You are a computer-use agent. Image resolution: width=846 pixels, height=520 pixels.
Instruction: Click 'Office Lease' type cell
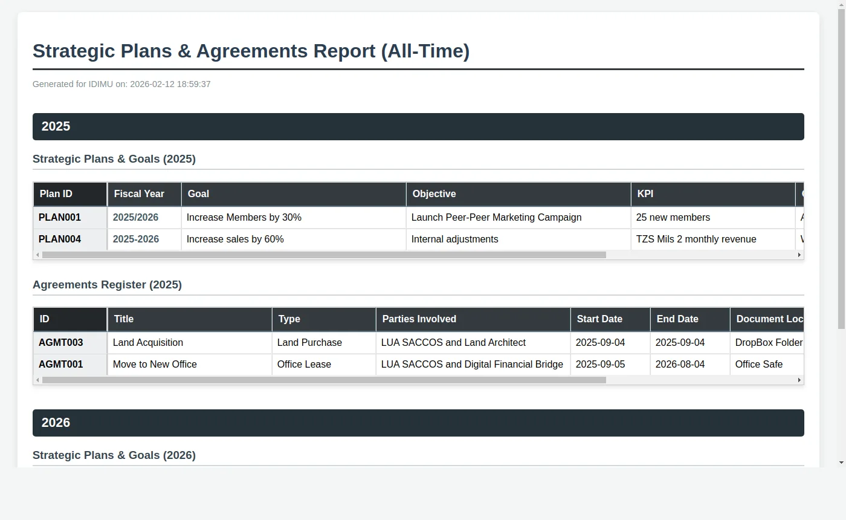324,365
